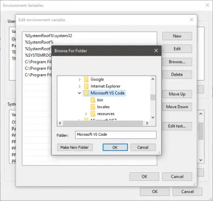Select the Microsoft VS Code tree label
The image size is (213, 201).
point(108,93)
